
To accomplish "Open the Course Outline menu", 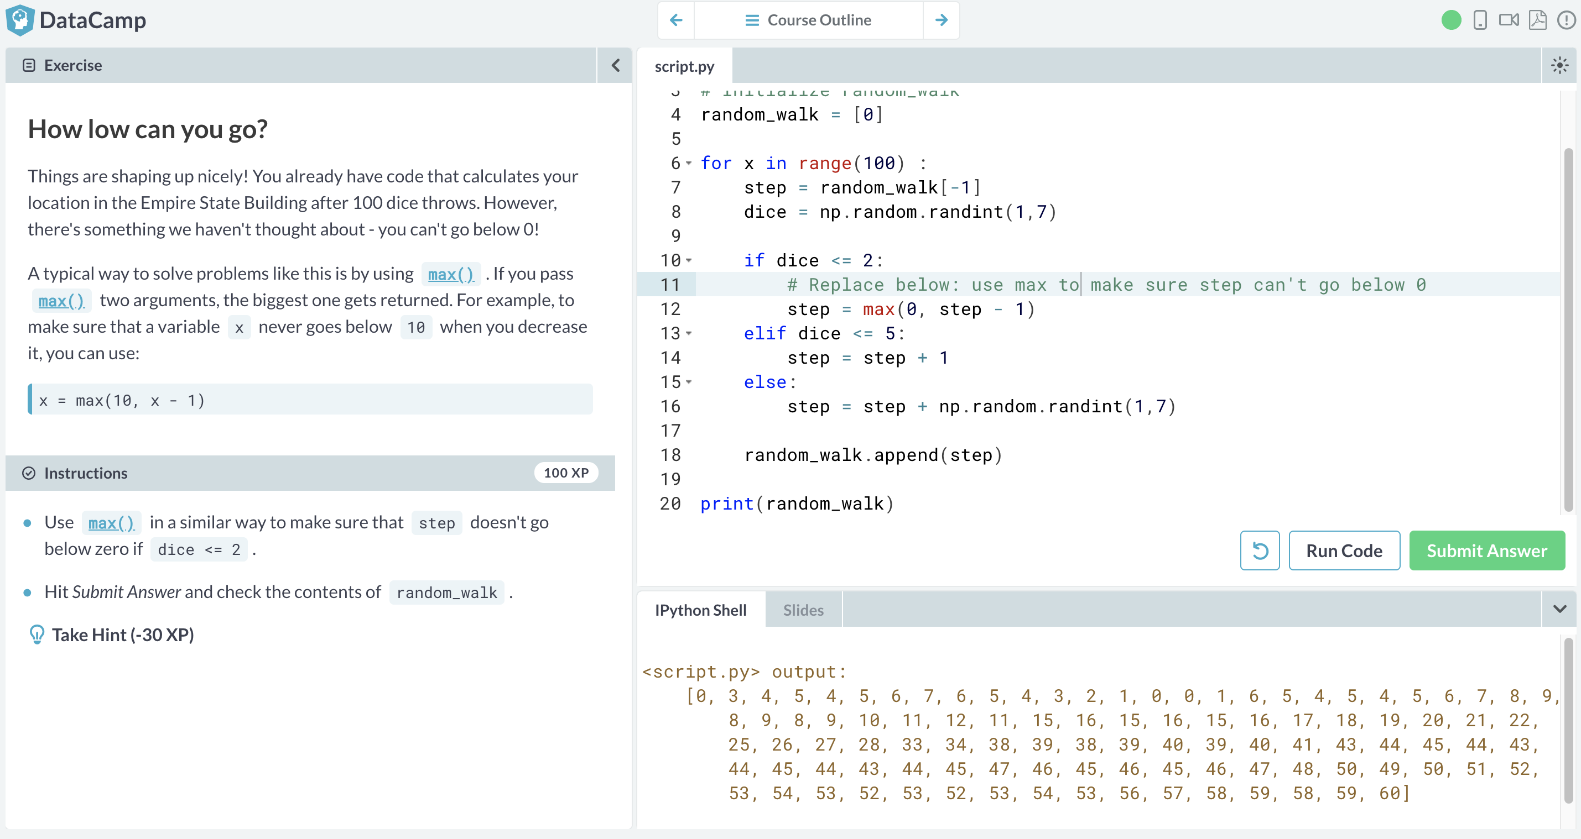I will (x=808, y=20).
